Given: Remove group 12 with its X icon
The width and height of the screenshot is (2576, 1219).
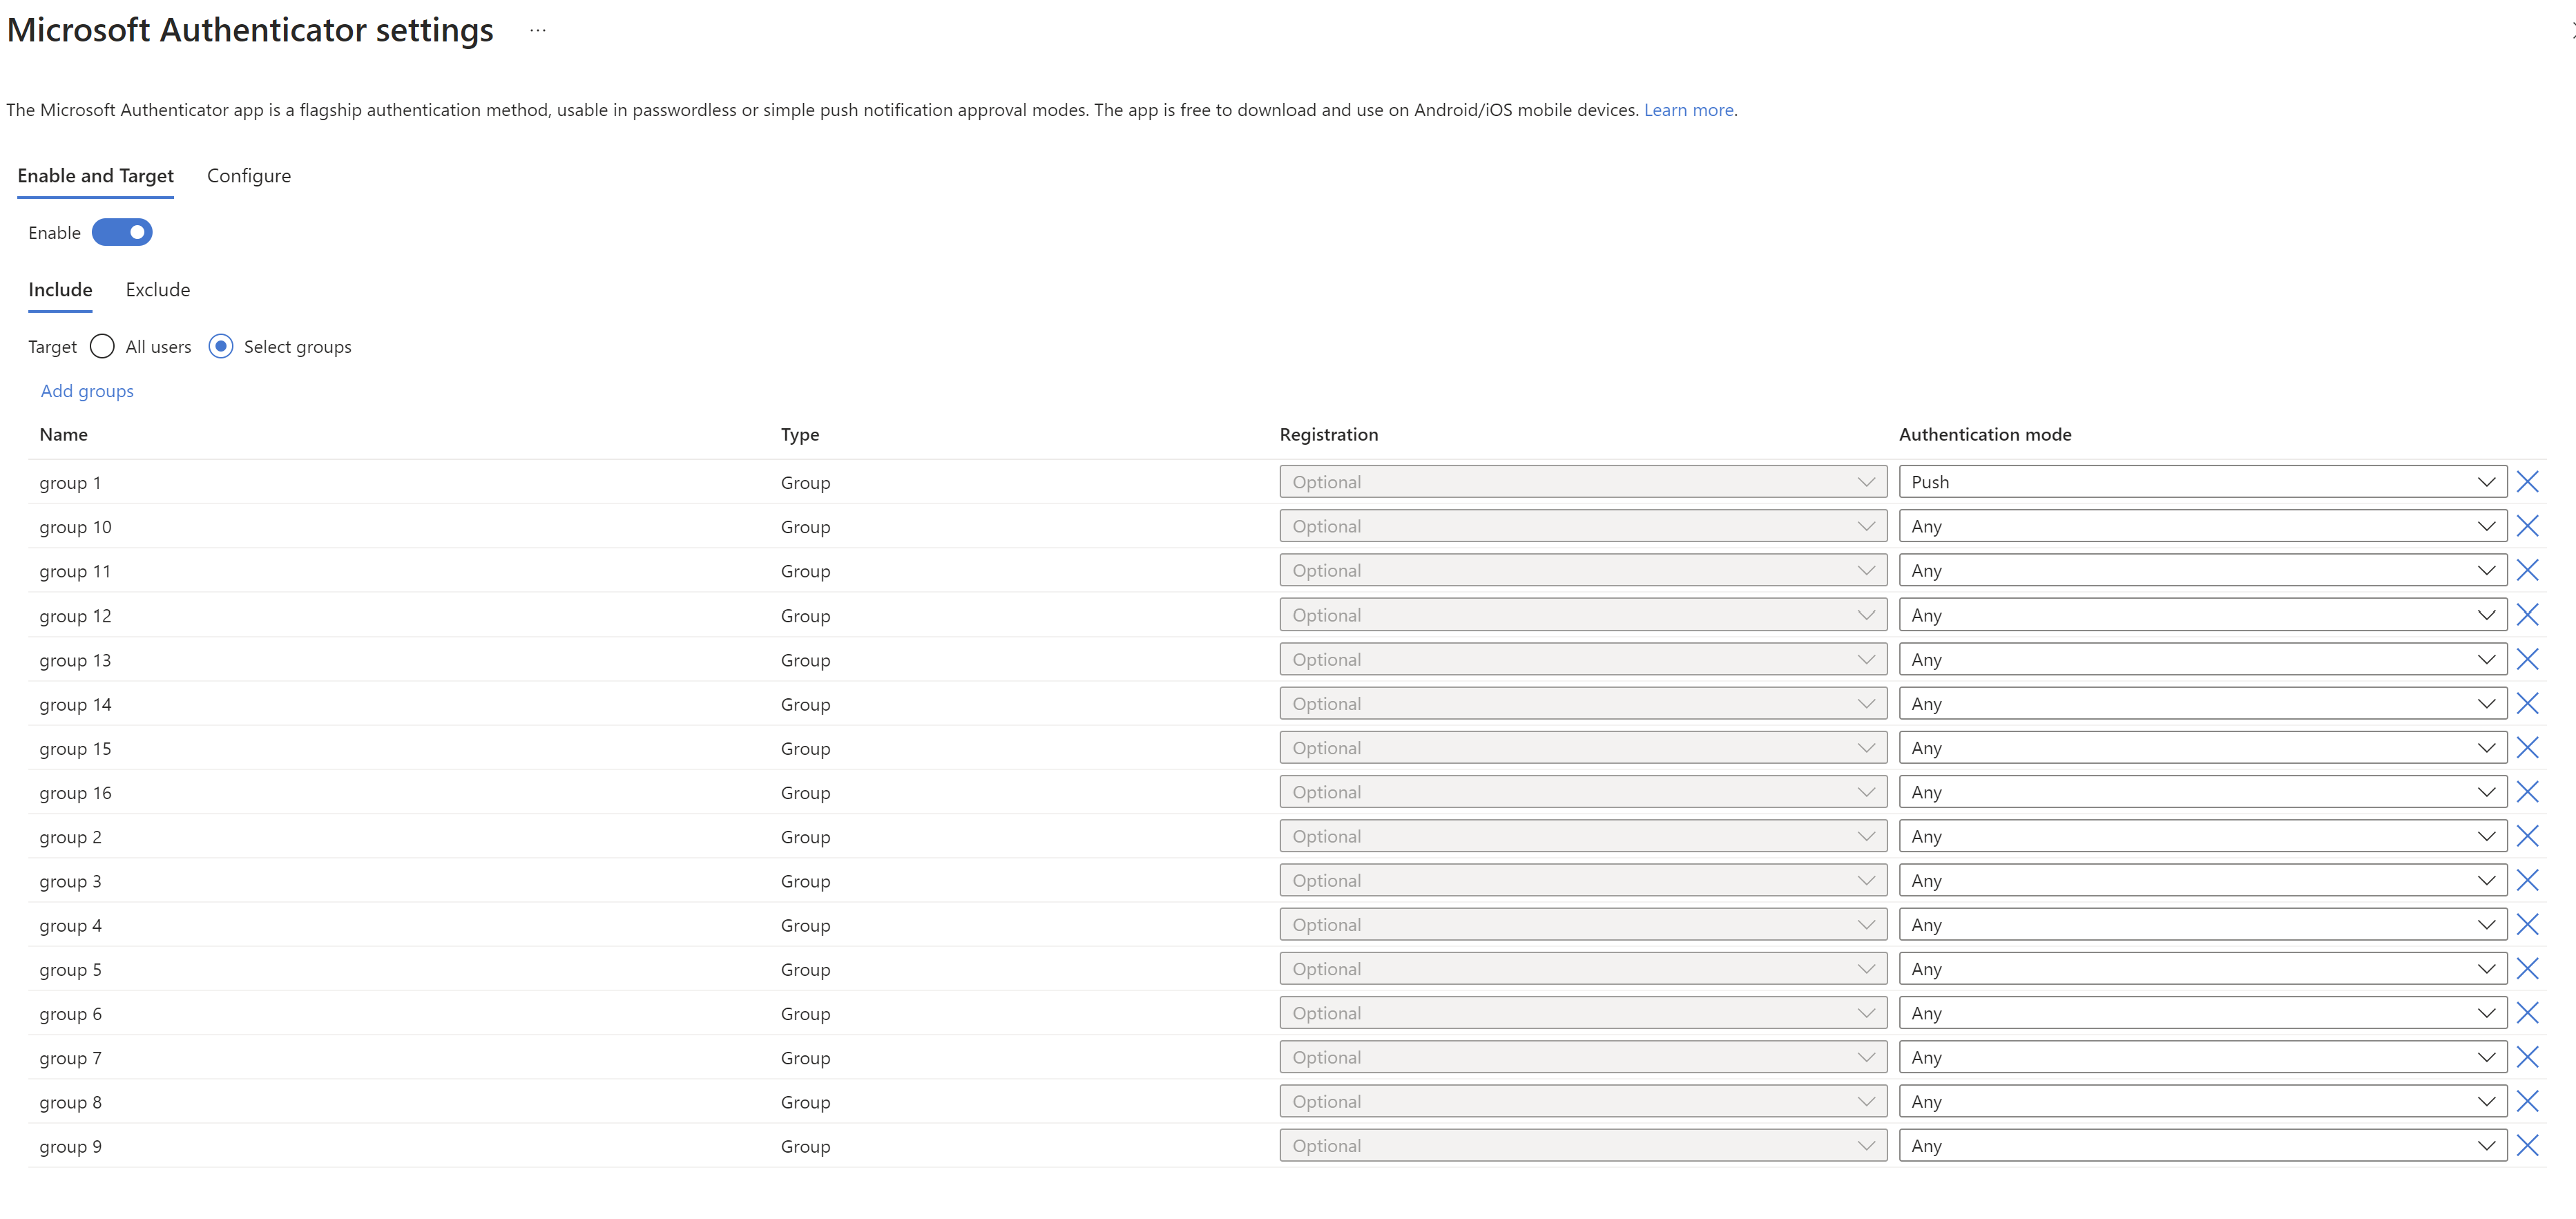Looking at the screenshot, I should click(2527, 615).
